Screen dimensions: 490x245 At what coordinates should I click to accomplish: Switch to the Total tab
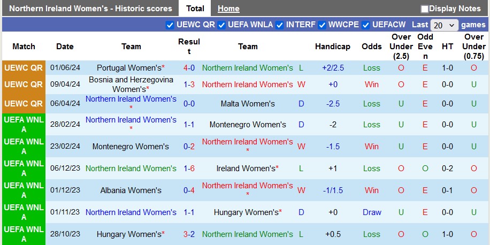click(195, 9)
